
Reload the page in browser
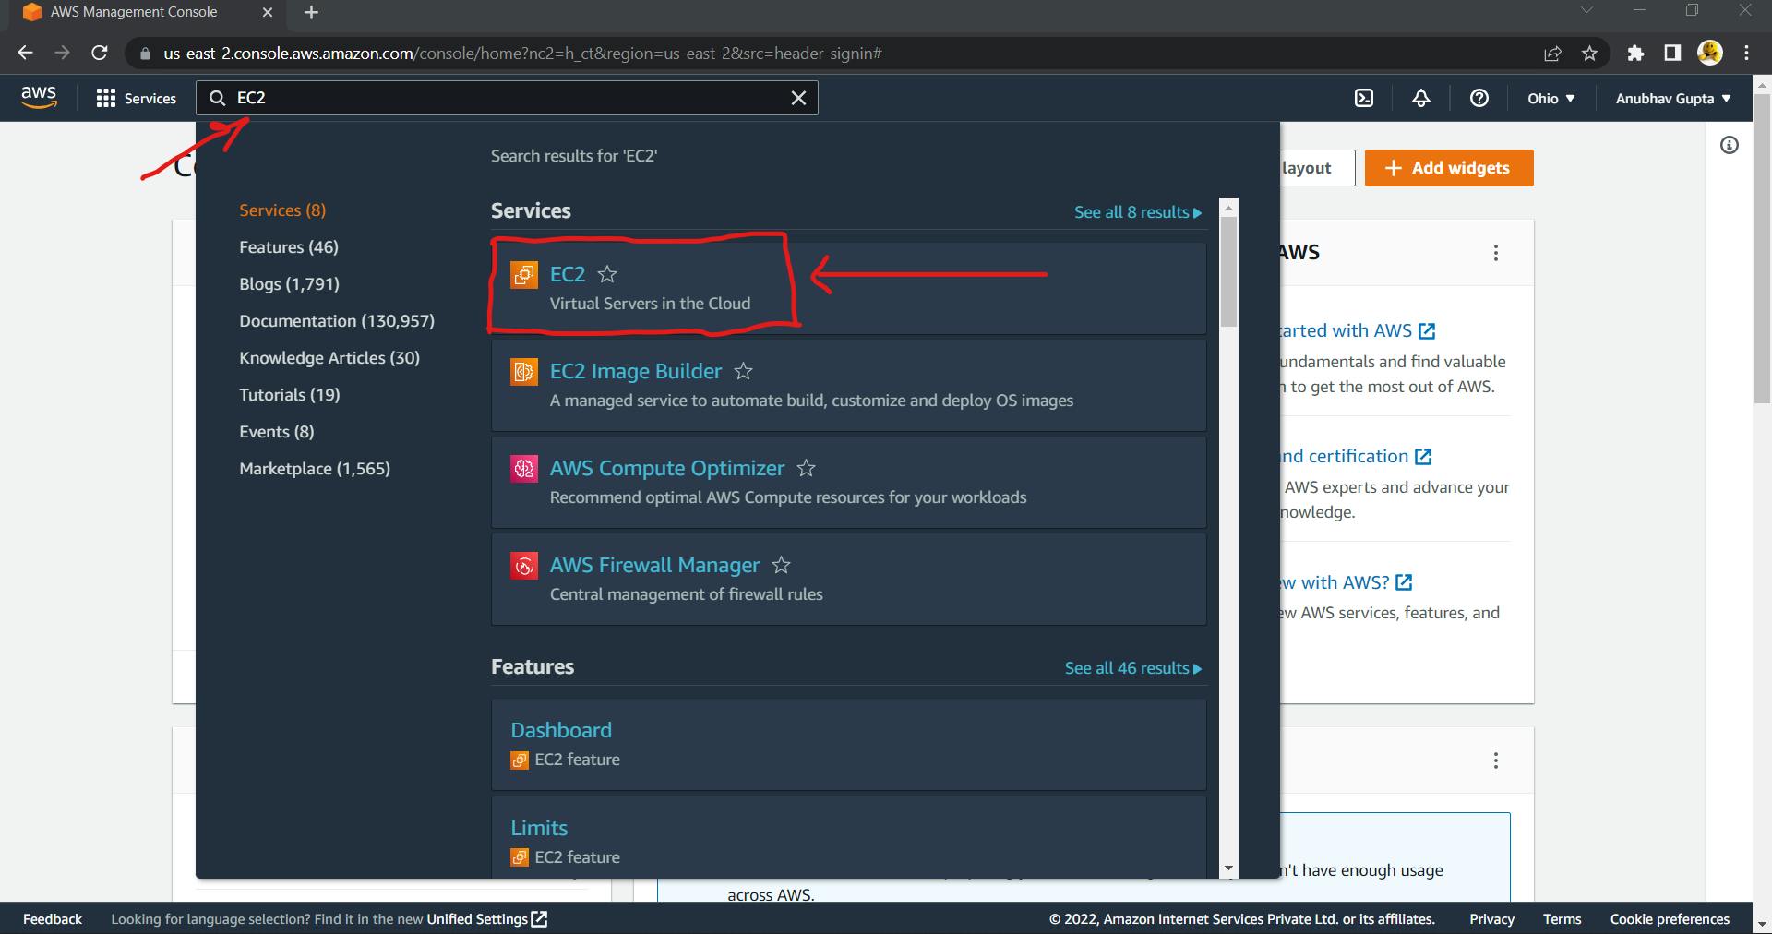click(100, 54)
